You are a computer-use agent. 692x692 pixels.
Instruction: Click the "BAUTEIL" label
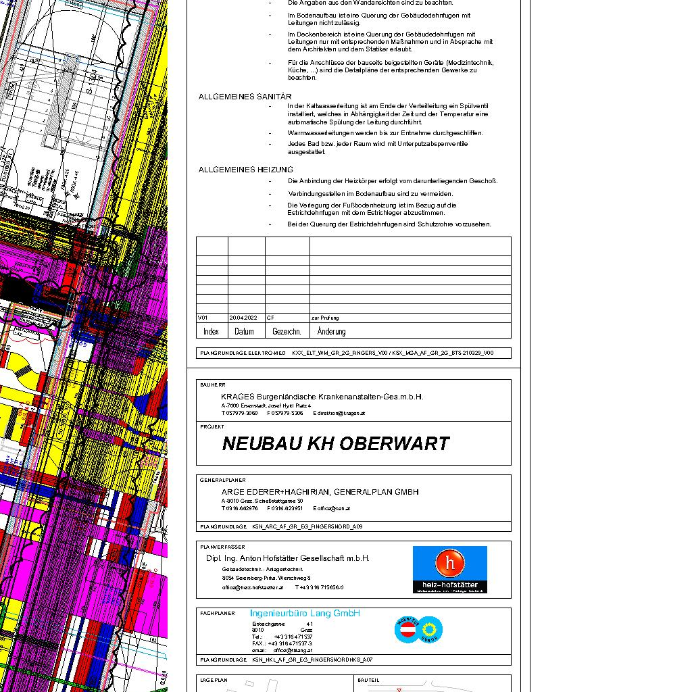[x=368, y=680]
